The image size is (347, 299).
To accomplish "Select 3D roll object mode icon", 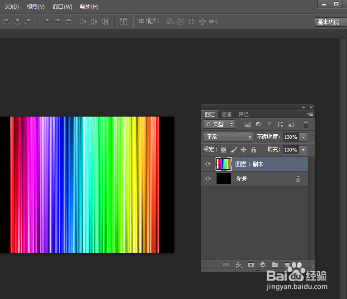I will [x=181, y=21].
